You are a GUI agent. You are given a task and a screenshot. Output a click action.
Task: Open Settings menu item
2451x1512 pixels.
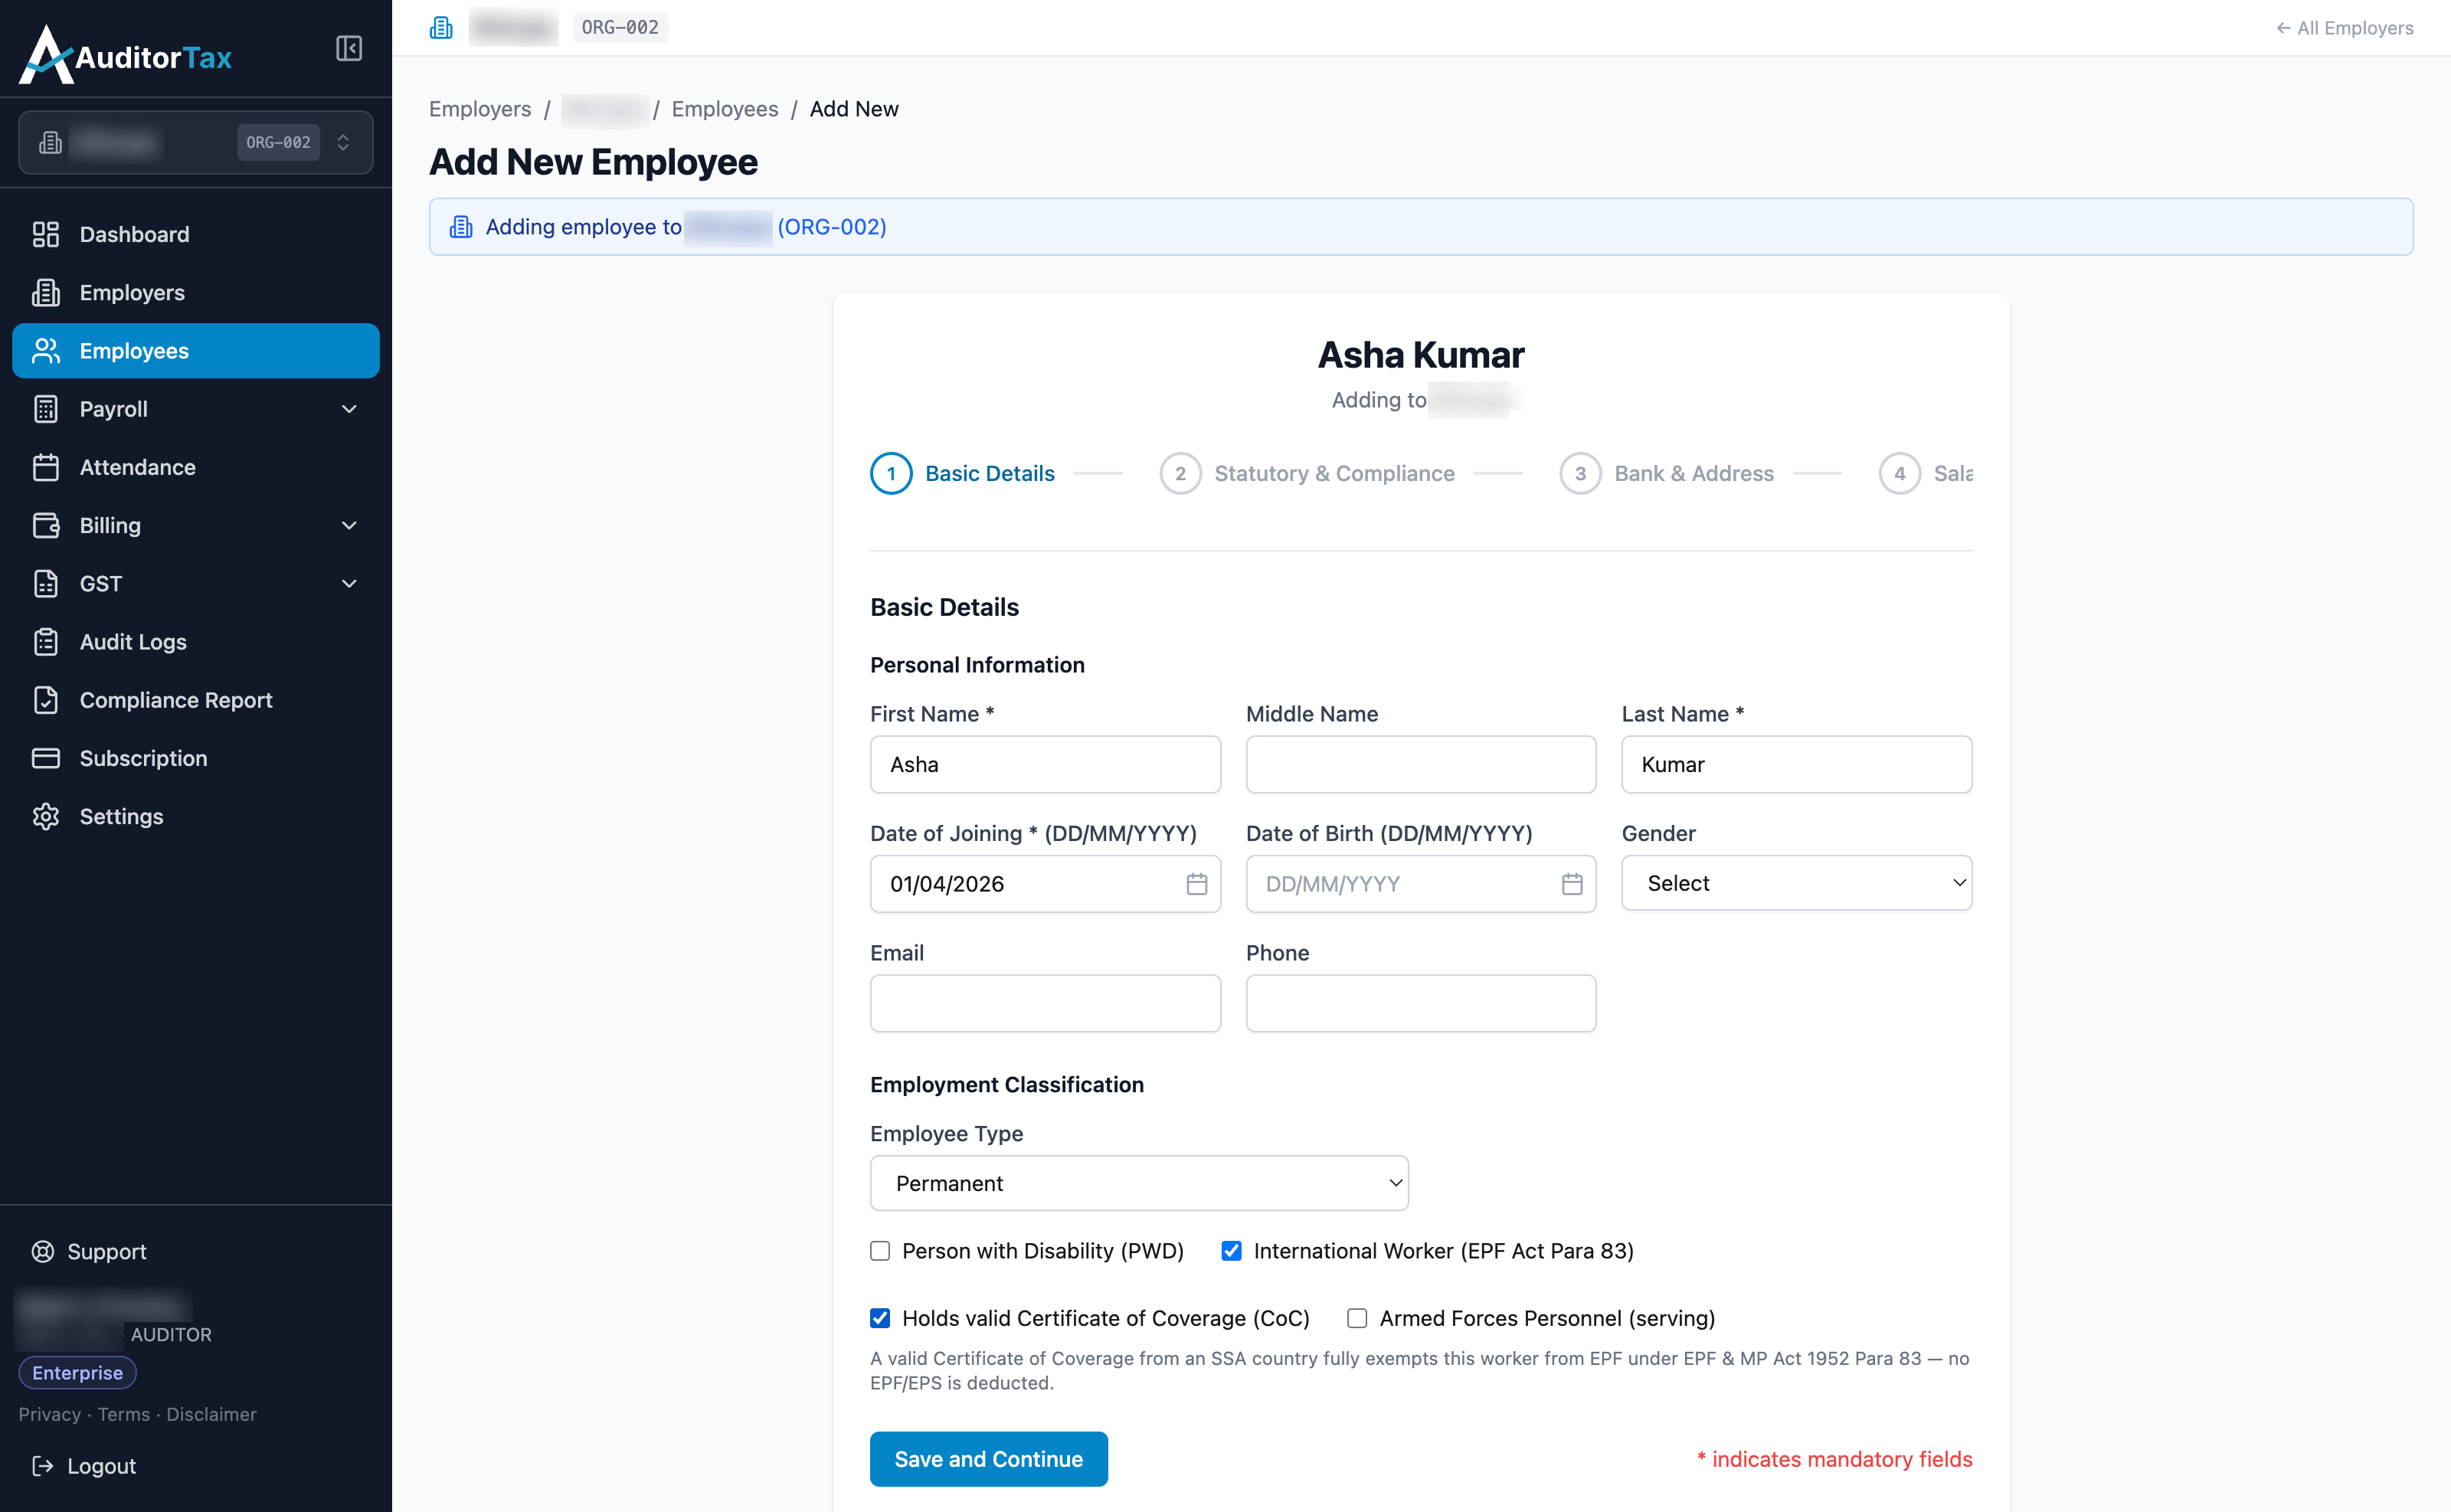pyautogui.click(x=196, y=816)
